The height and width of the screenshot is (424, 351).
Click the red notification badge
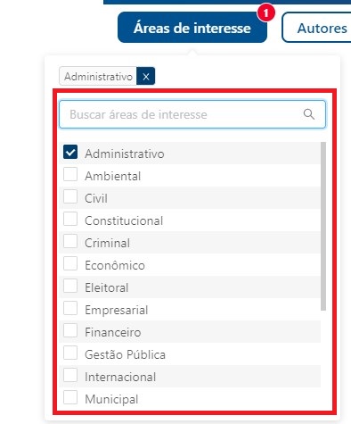point(265,13)
